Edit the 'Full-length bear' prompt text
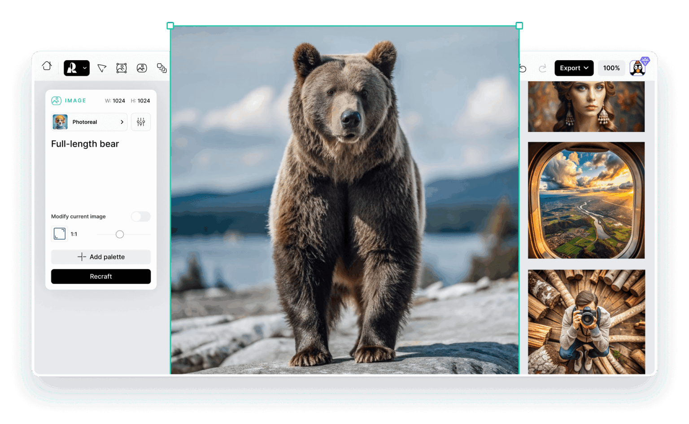 click(x=85, y=144)
